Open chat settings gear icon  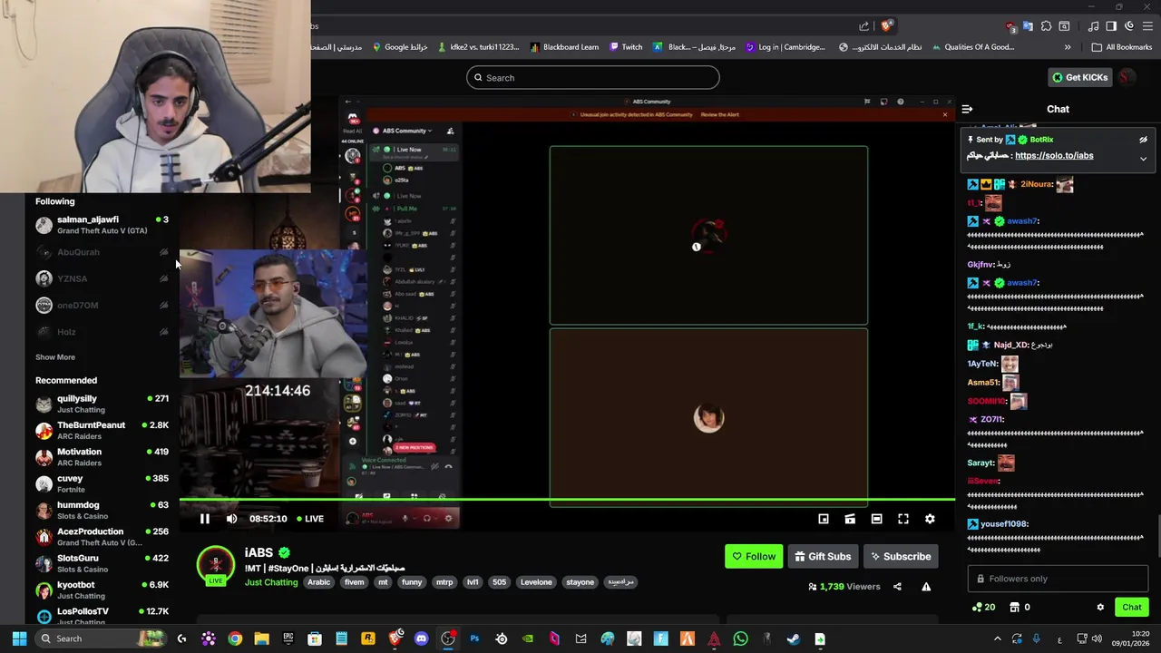point(1100,608)
